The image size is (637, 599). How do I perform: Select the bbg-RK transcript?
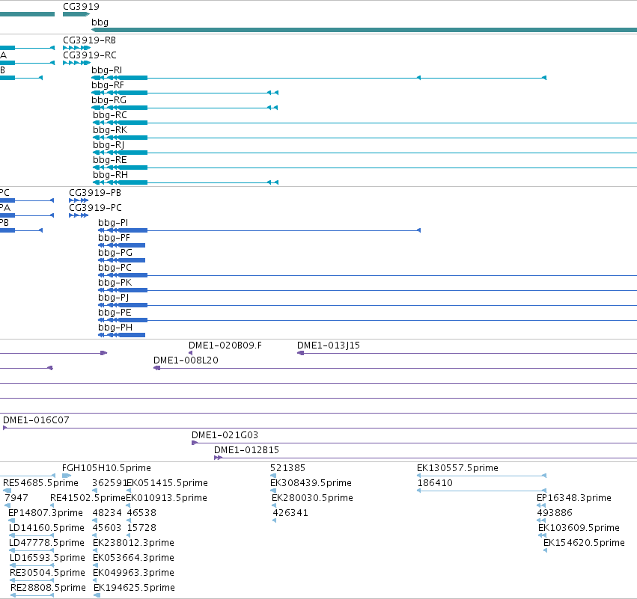(365, 138)
